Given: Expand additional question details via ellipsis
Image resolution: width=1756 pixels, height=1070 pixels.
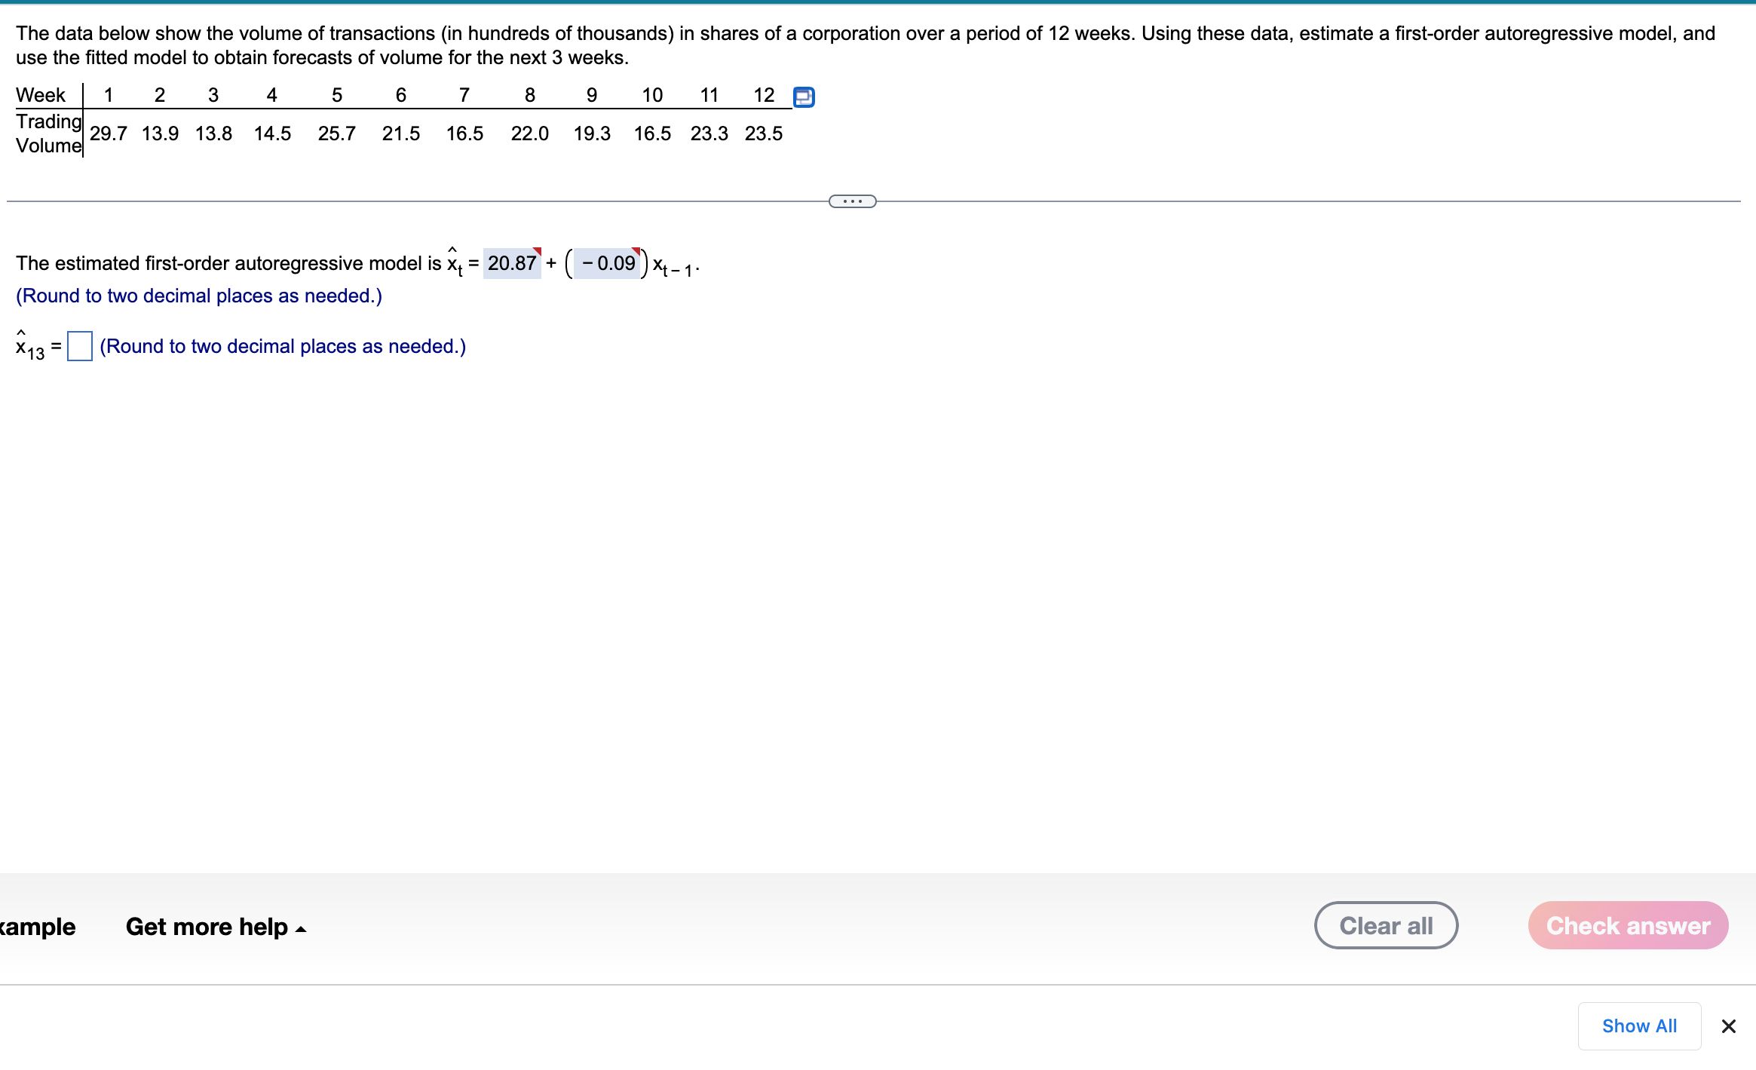Looking at the screenshot, I should (852, 201).
